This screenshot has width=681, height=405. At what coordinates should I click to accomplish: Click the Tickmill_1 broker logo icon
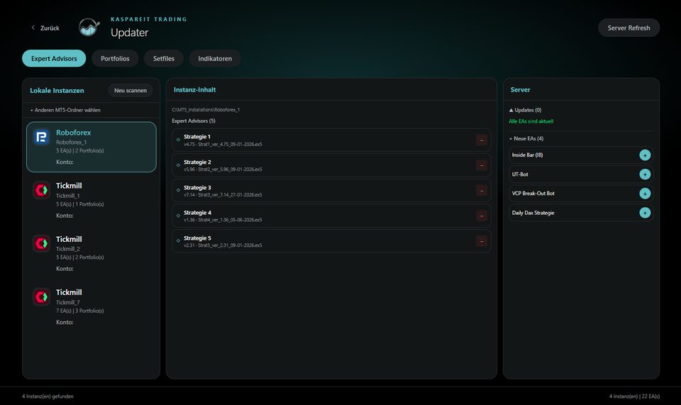(41, 191)
